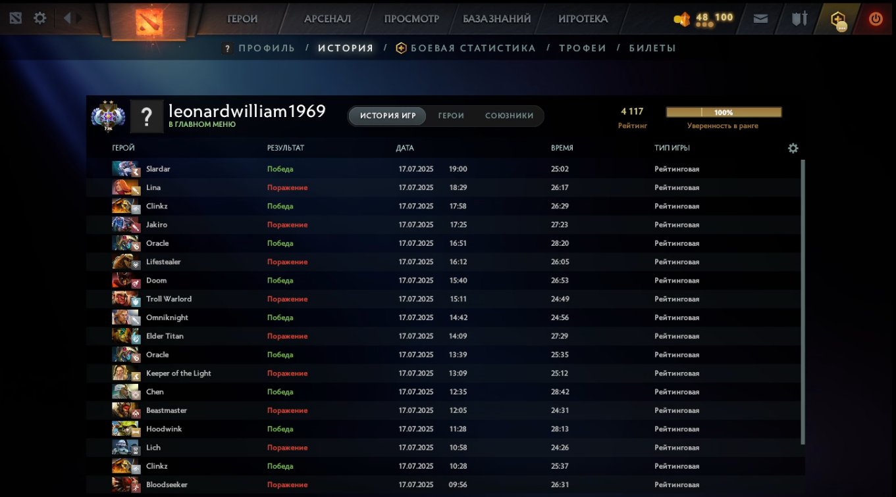
Task: Open the ГЕРОИ top menu
Action: (x=242, y=19)
